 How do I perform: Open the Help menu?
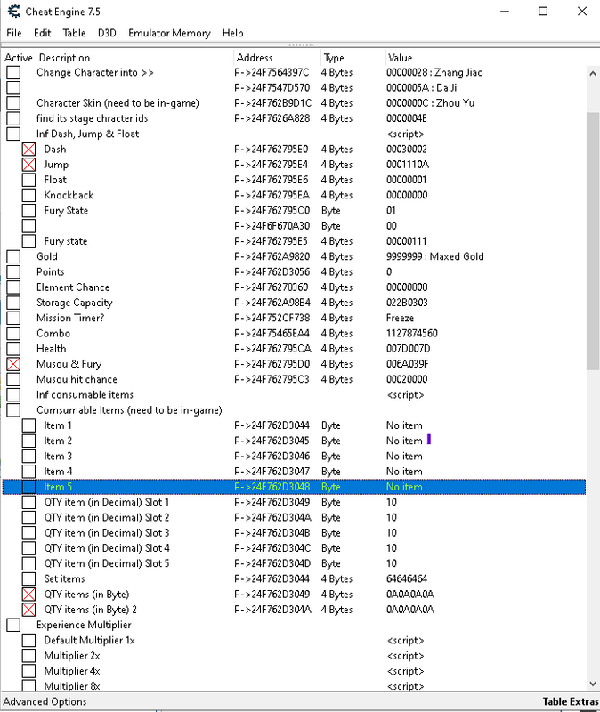click(233, 33)
